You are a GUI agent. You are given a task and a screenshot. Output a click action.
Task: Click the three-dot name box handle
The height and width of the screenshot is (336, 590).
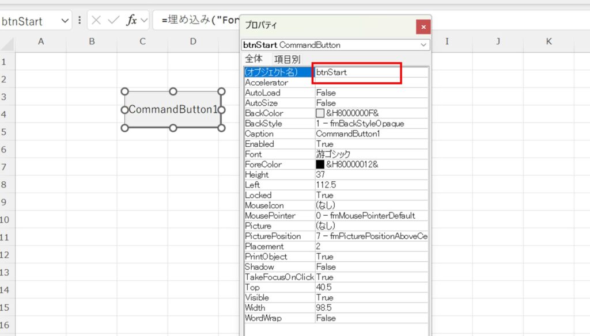pos(80,20)
